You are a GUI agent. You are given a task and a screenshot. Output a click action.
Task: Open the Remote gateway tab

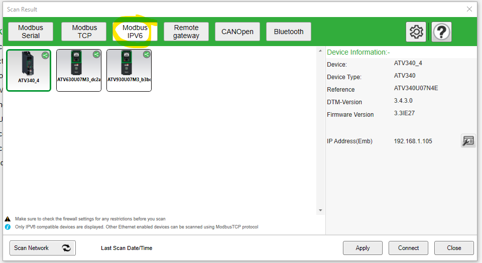(x=186, y=32)
